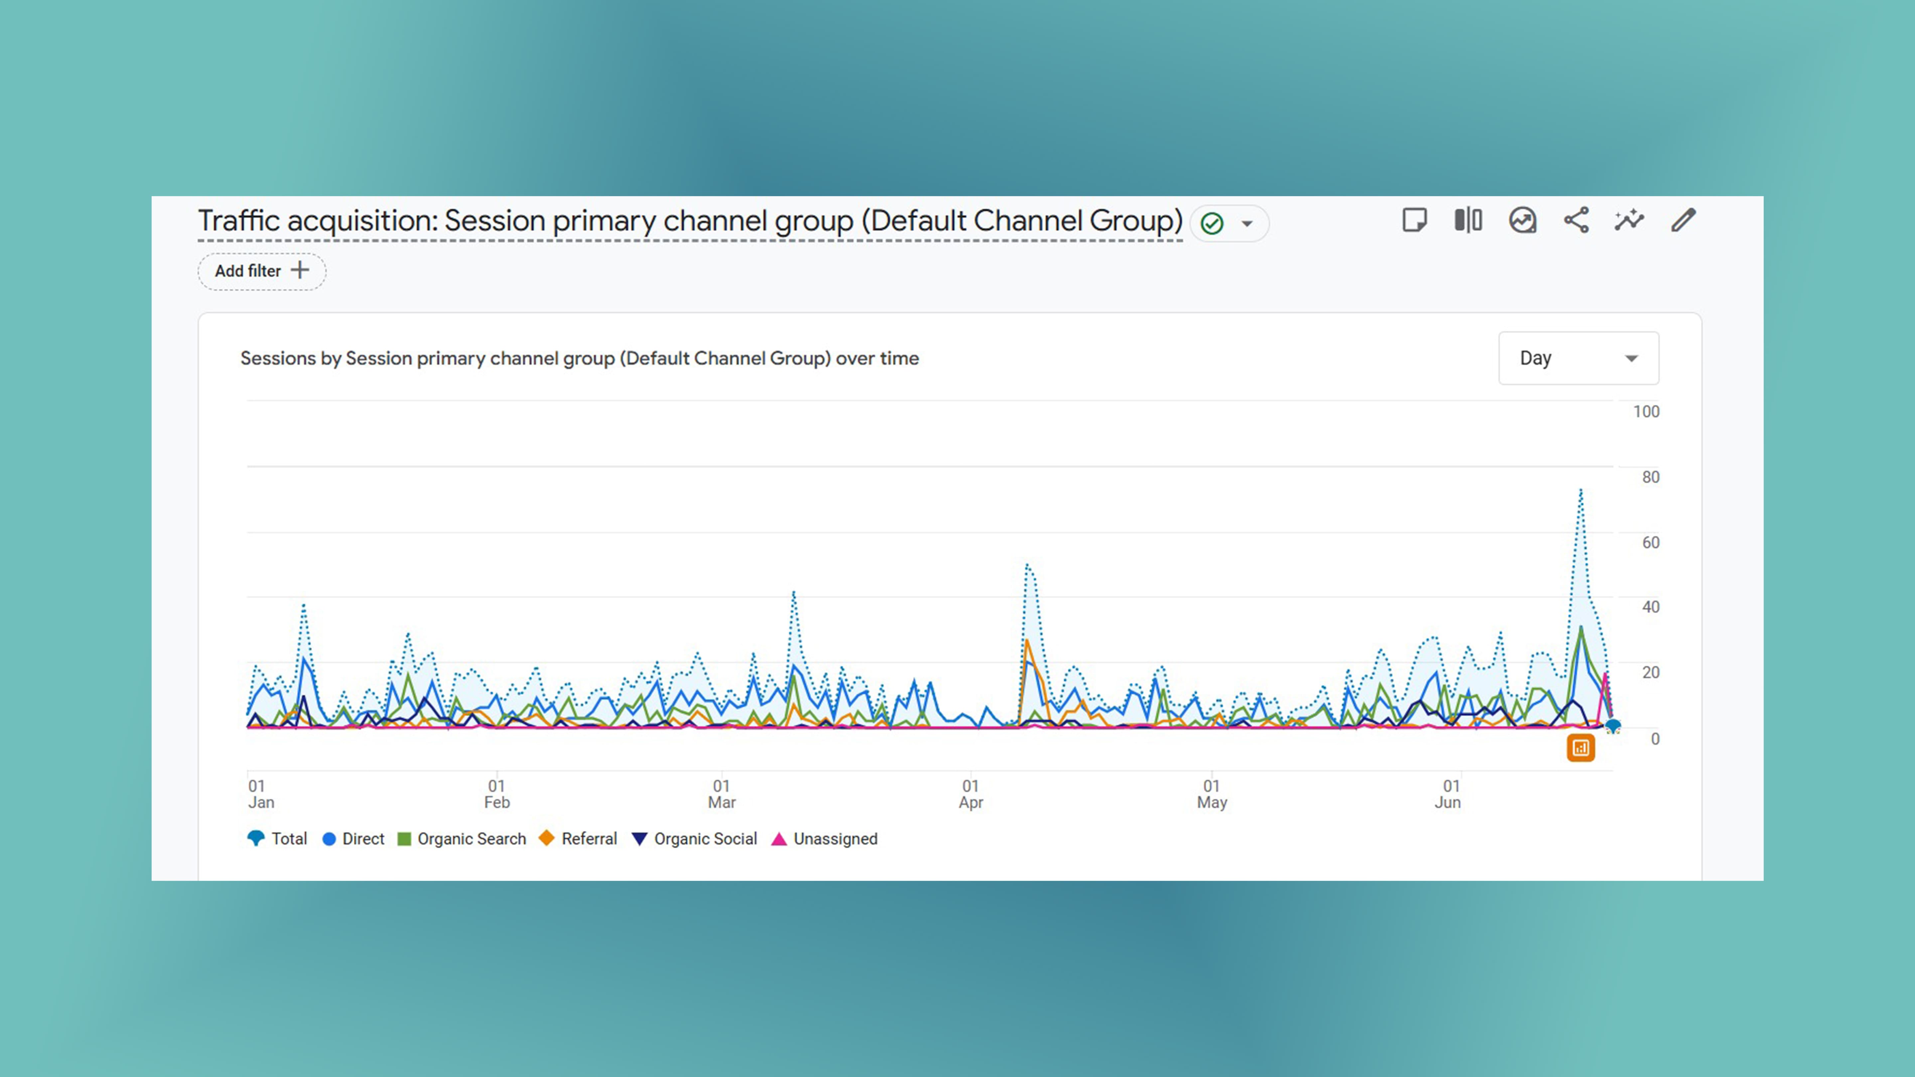Toggle the Organic Search legend entry
The image size is (1915, 1077).
click(462, 838)
